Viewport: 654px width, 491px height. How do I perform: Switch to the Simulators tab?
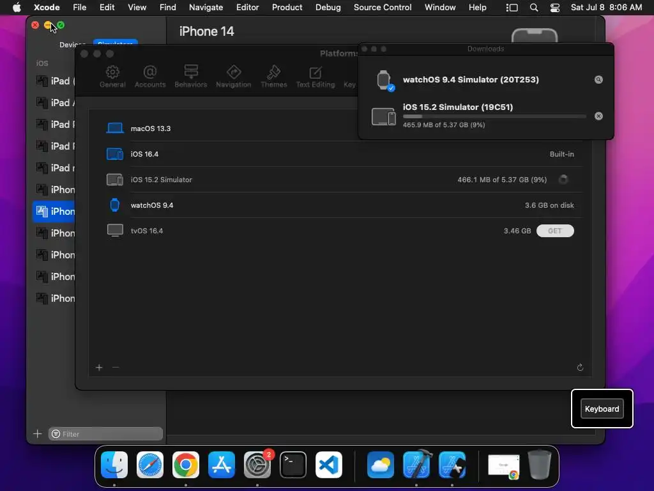[115, 44]
